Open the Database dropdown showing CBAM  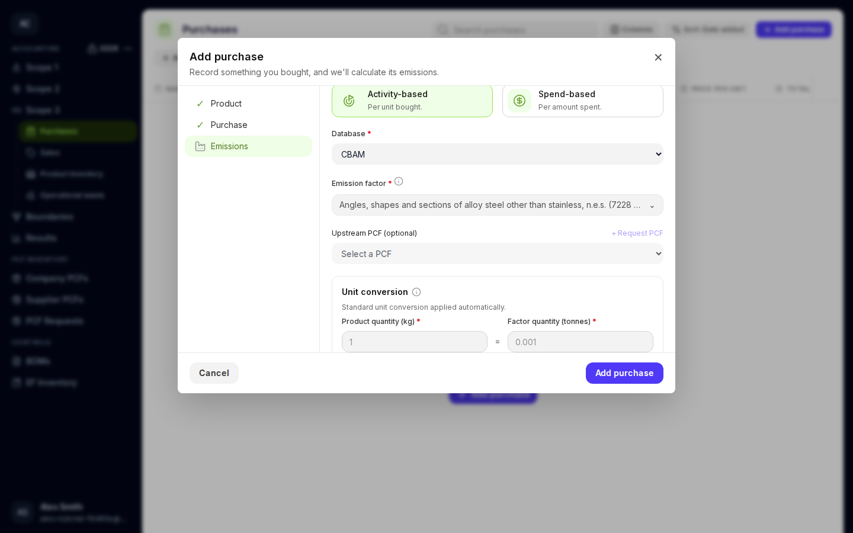498,154
